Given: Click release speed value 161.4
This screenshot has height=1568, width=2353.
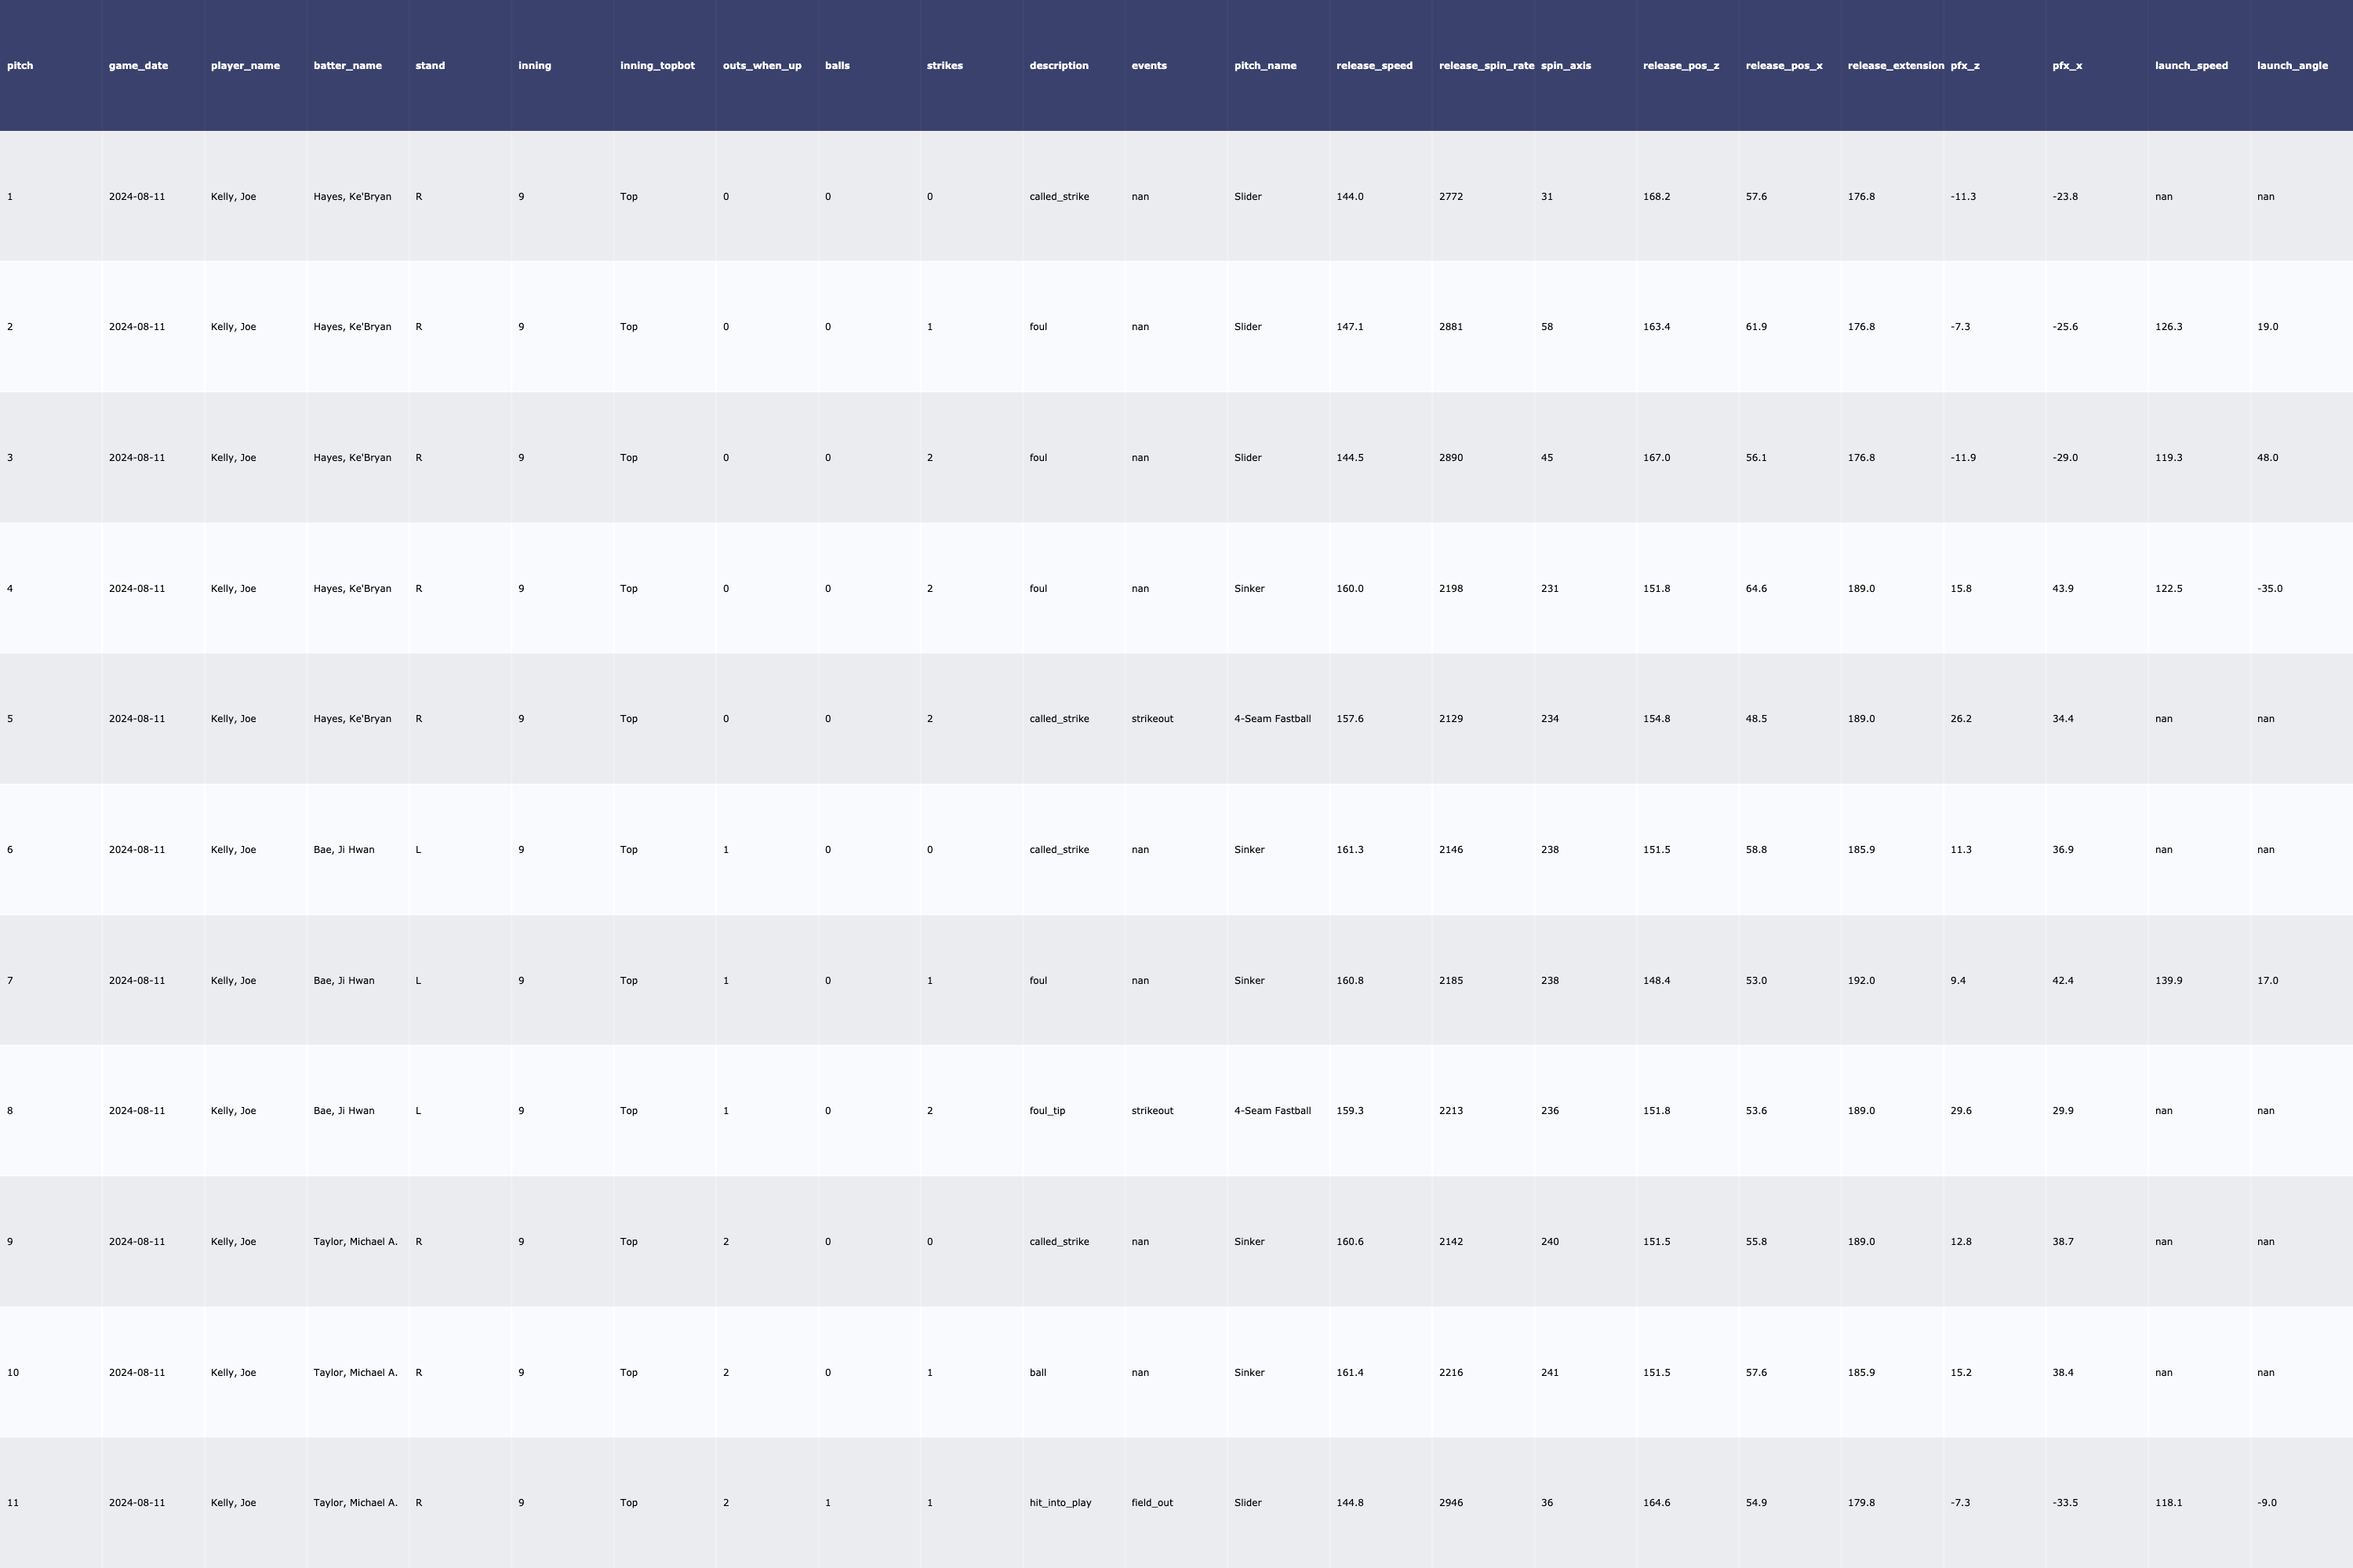Looking at the screenshot, I should pos(1350,1373).
